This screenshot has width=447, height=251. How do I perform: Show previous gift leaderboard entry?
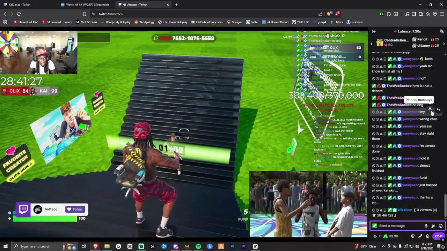[371, 44]
